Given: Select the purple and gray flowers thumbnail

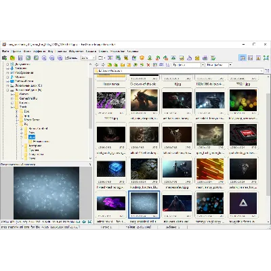Looking at the screenshot, I should pos(111,100).
